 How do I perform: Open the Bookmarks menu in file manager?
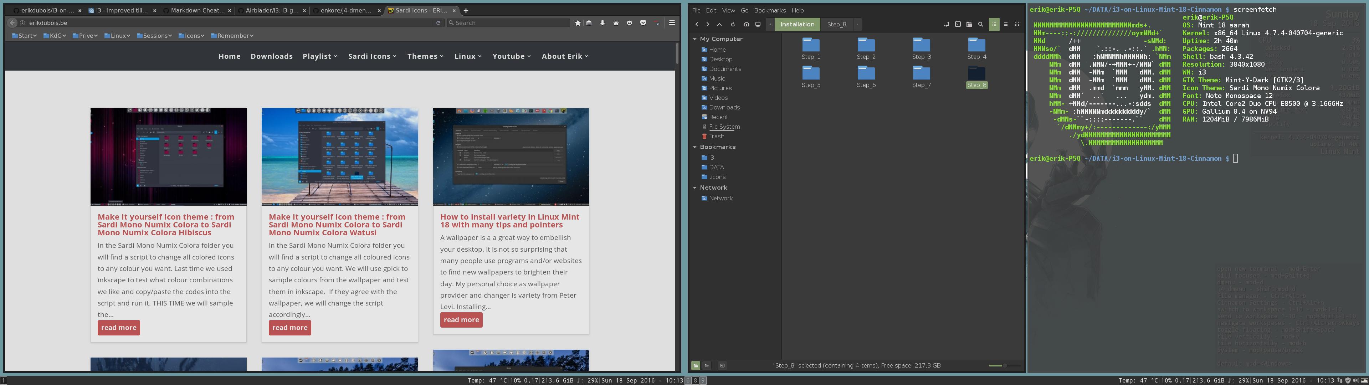770,11
